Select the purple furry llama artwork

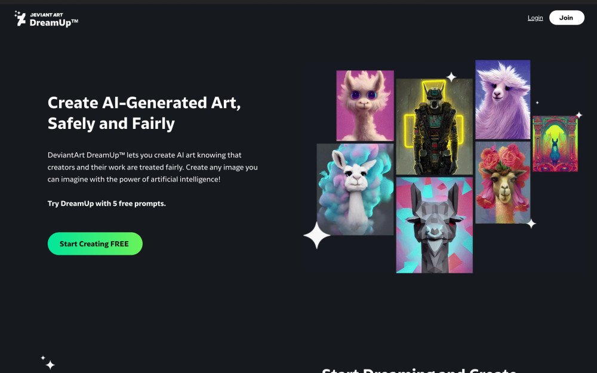coord(503,99)
